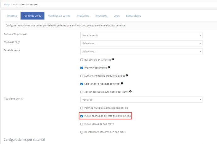Show help for Sumar cantidad de productos iguales
The image size is (217, 144).
tap(127, 75)
